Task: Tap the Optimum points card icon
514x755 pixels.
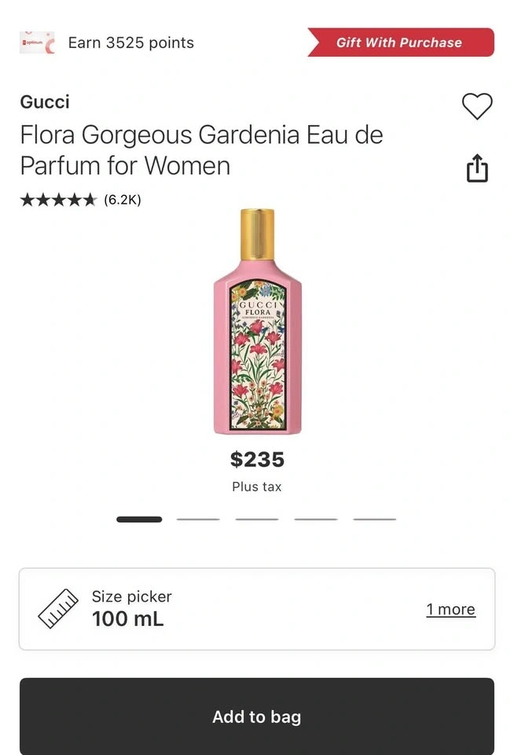Action: pos(37,42)
